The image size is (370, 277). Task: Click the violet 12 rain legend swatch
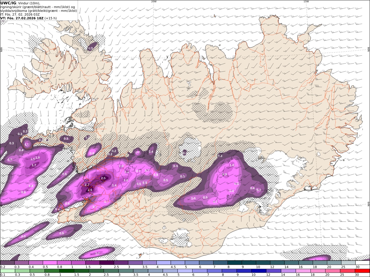coord(274,271)
